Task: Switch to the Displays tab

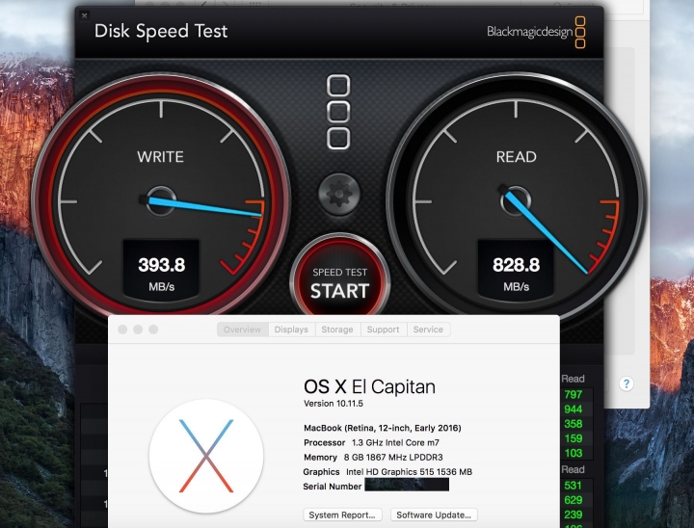Action: click(x=291, y=330)
